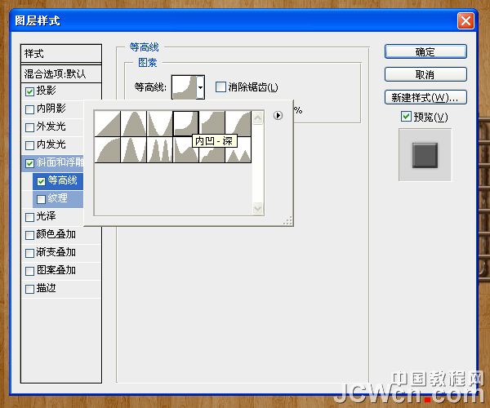Cancel the dialog with 取消
490x408 pixels.
pyautogui.click(x=425, y=74)
